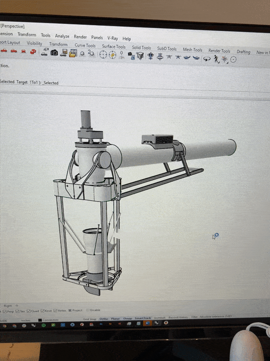Viewport: 270px width, 361px height.
Task: Open the Filter pane in status bar
Action: 194,317
